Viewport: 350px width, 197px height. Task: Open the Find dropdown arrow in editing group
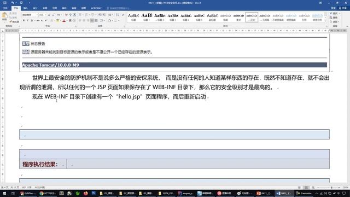pos(340,14)
